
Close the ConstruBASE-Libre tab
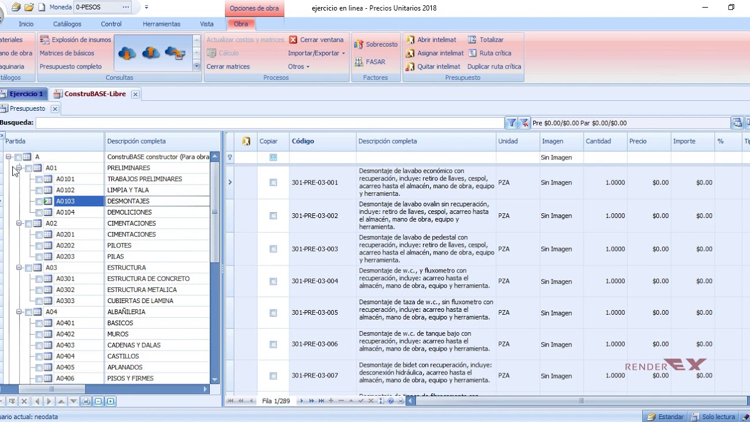(x=135, y=94)
